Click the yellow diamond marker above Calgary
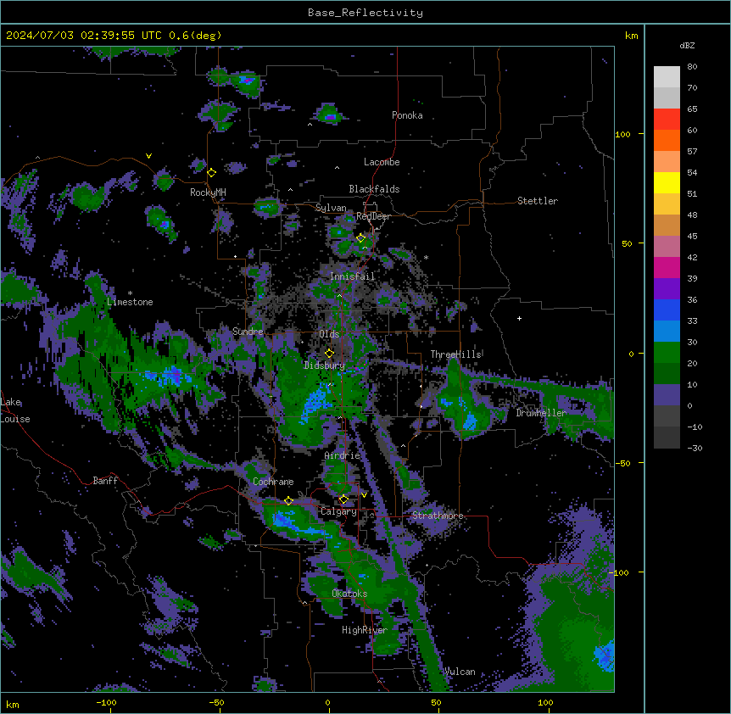The height and width of the screenshot is (714, 731). tap(343, 499)
